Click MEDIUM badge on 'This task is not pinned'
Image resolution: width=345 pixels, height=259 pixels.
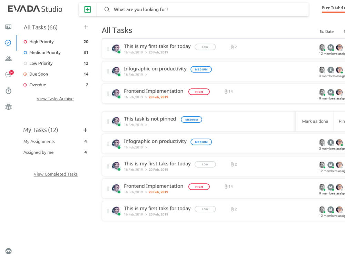tap(191, 119)
